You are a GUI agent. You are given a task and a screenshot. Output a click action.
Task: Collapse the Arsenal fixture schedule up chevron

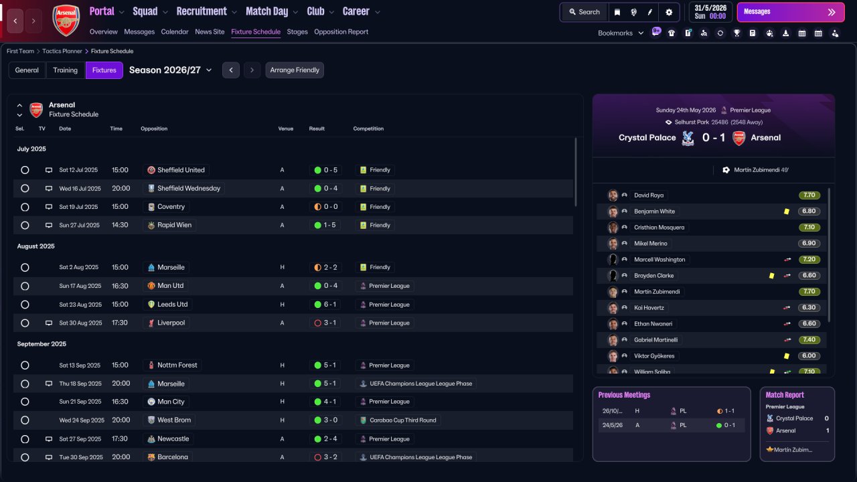point(19,105)
